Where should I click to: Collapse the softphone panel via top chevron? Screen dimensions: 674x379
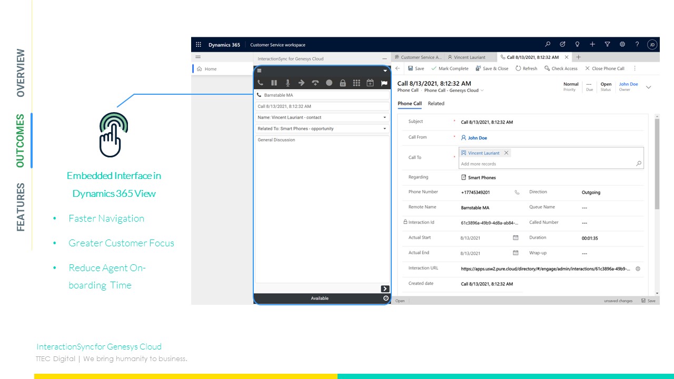point(385,71)
